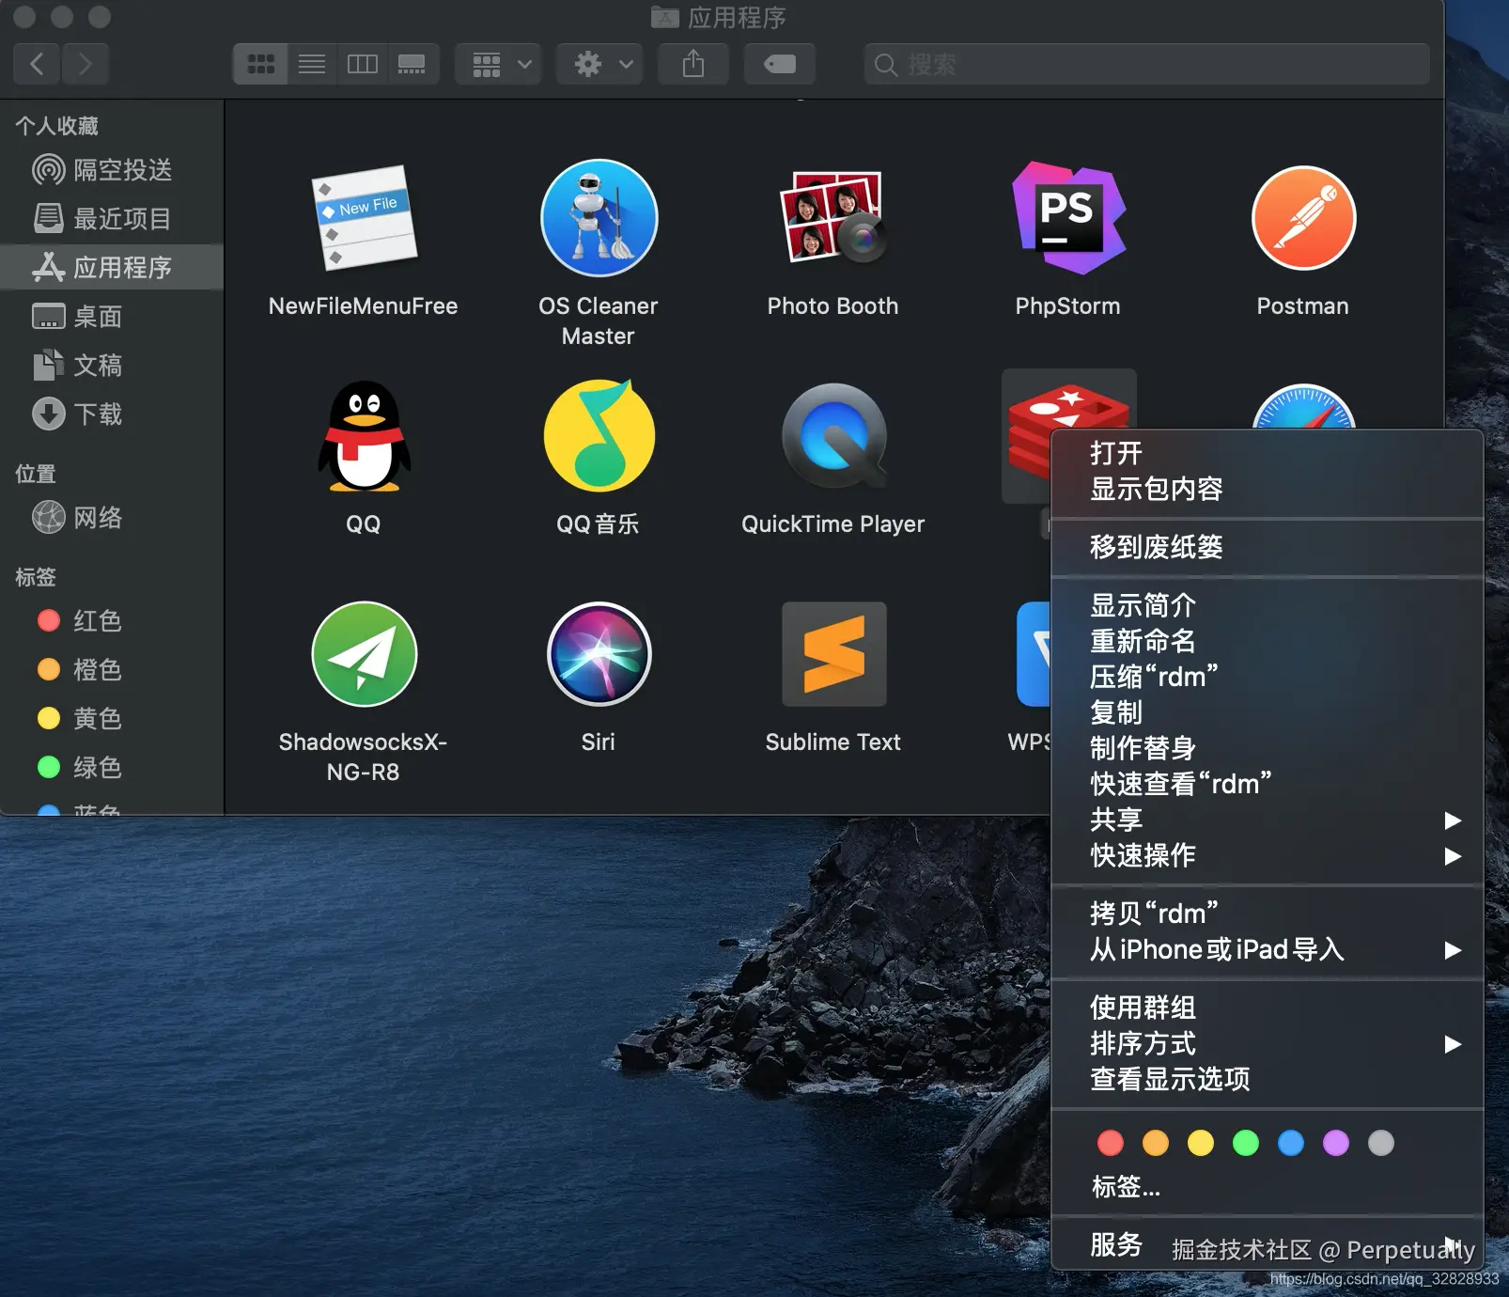Choose 拷贝“rdm” in context menu
Image resolution: width=1509 pixels, height=1297 pixels.
tap(1267, 914)
